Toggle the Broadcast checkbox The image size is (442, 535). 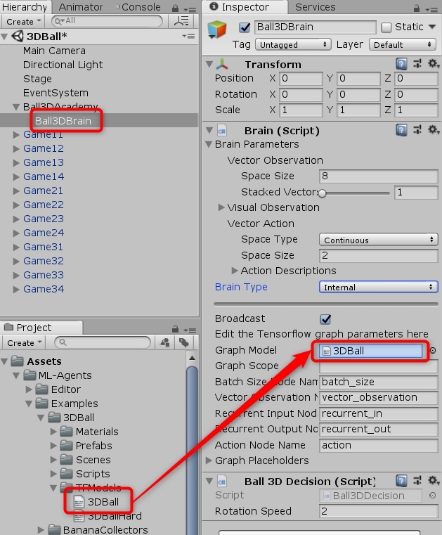[x=325, y=319]
